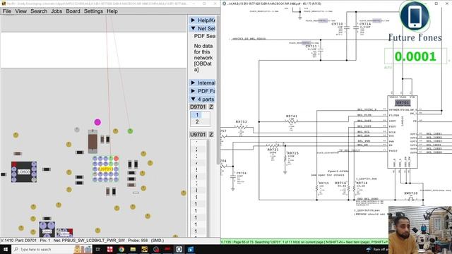Open the File menu
Viewport: 452px width, 254px height.
[7, 11]
